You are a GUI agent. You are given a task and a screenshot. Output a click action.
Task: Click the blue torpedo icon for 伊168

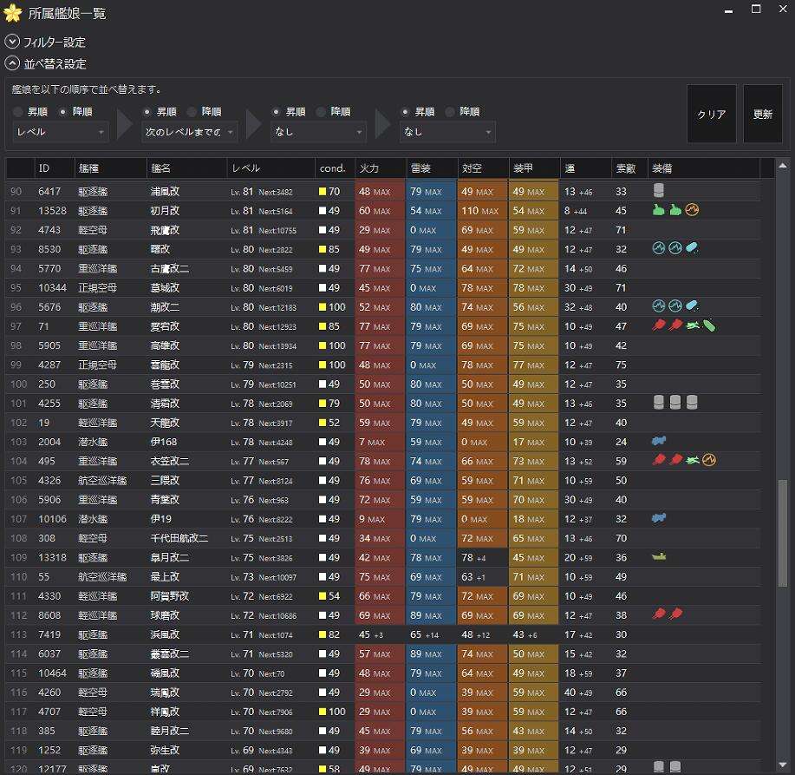coord(659,441)
